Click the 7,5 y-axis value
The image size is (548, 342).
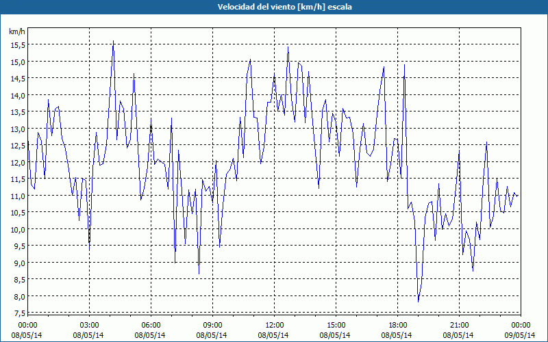[19, 313]
